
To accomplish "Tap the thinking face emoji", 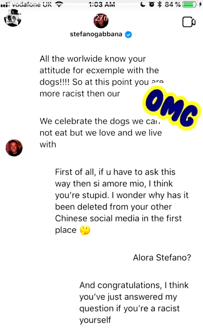I will (85, 230).
